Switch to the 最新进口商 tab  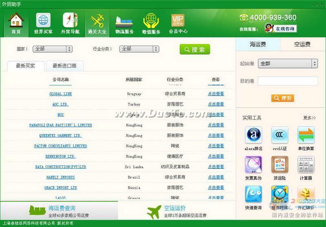click(64, 66)
